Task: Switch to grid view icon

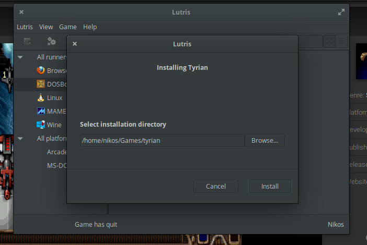Action: coord(329,41)
